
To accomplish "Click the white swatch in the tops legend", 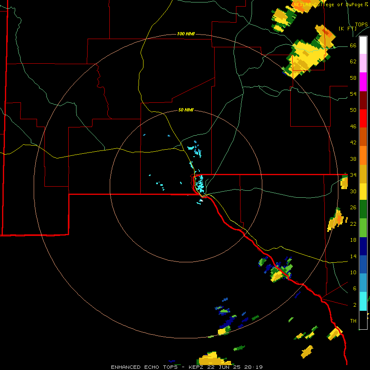I will [363, 45].
